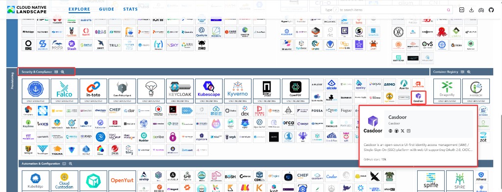Select the alcide logo tile
This screenshot has height=192, width=502.
click(331, 84)
